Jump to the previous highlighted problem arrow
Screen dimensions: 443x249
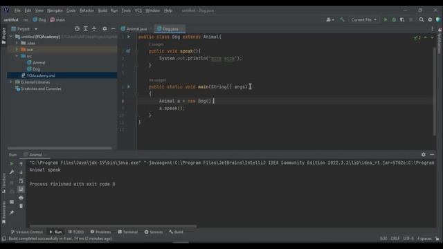(426, 37)
